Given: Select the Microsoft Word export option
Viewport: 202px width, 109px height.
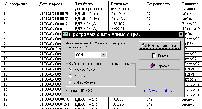Looking at the screenshot, I should tap(82, 70).
